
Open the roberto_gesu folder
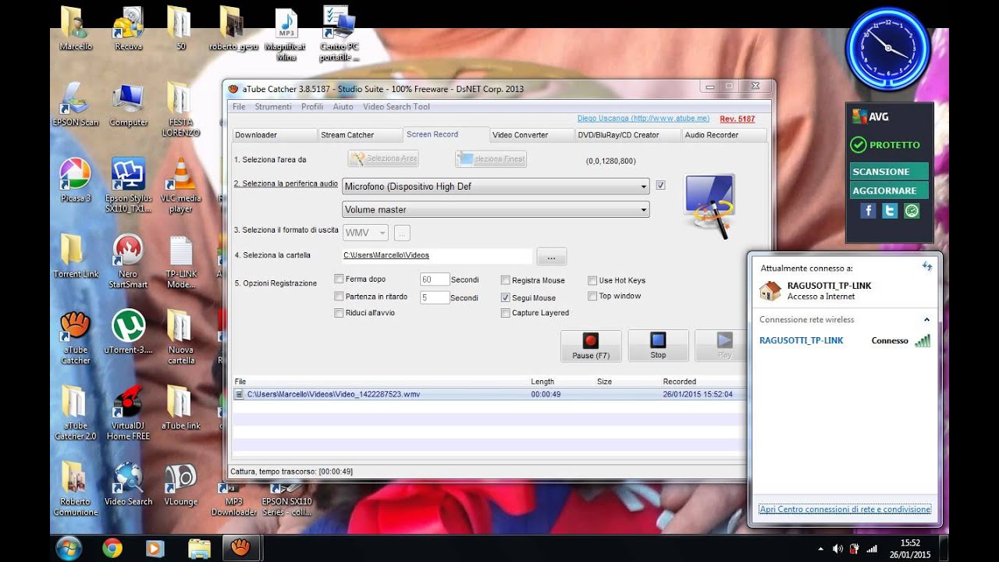[233, 28]
